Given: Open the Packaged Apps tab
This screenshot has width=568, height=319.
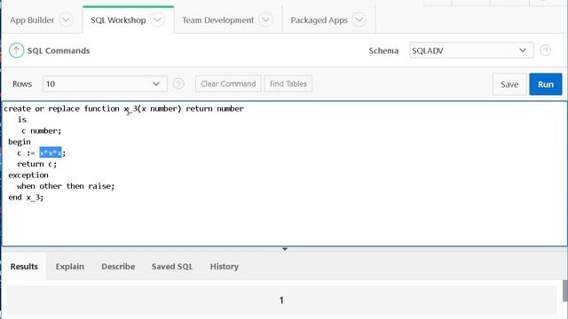Looking at the screenshot, I should pos(319,20).
